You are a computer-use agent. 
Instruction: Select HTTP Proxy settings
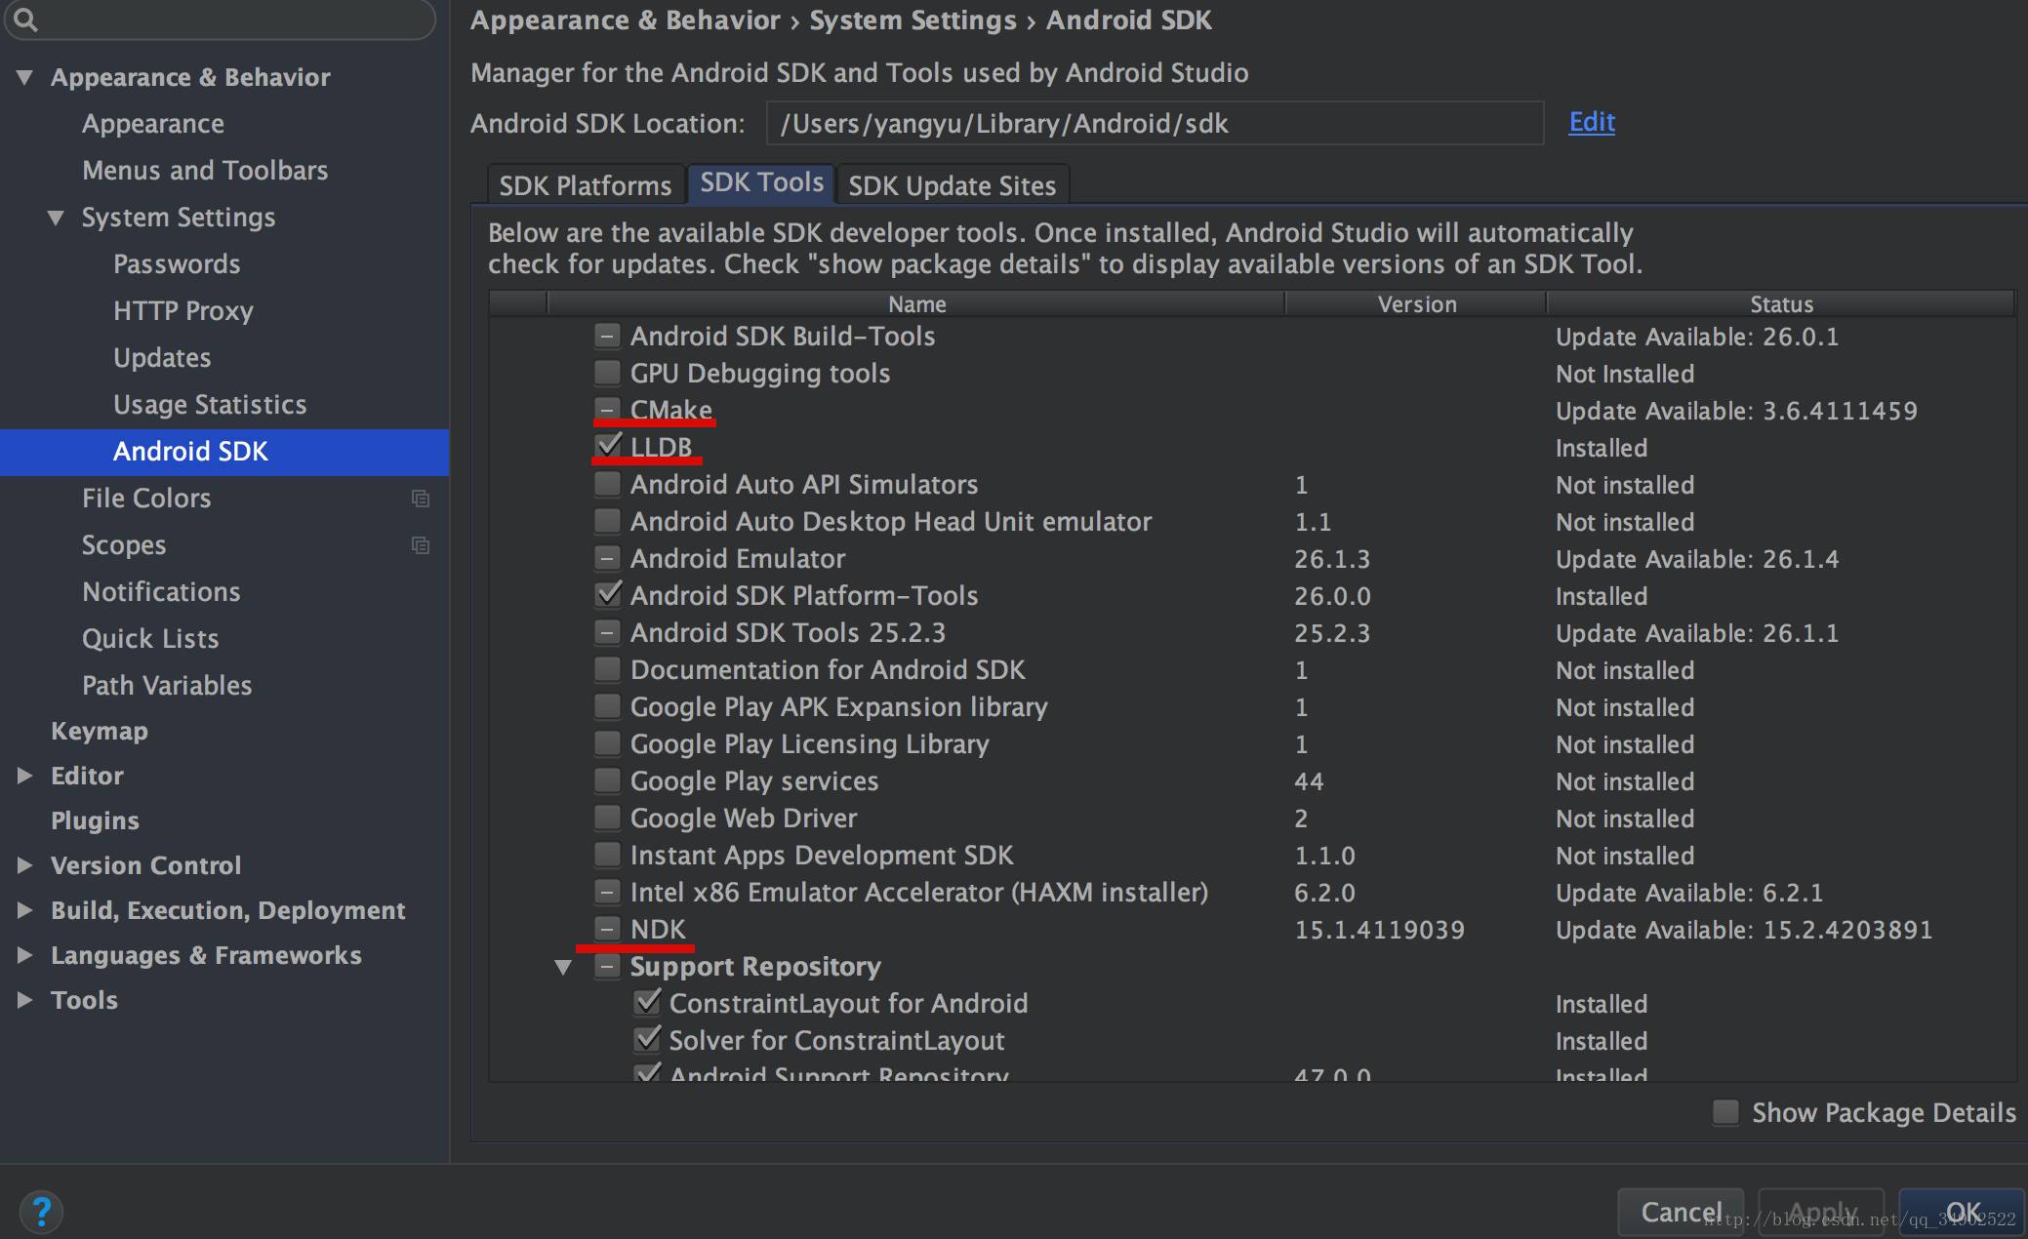click(x=183, y=311)
